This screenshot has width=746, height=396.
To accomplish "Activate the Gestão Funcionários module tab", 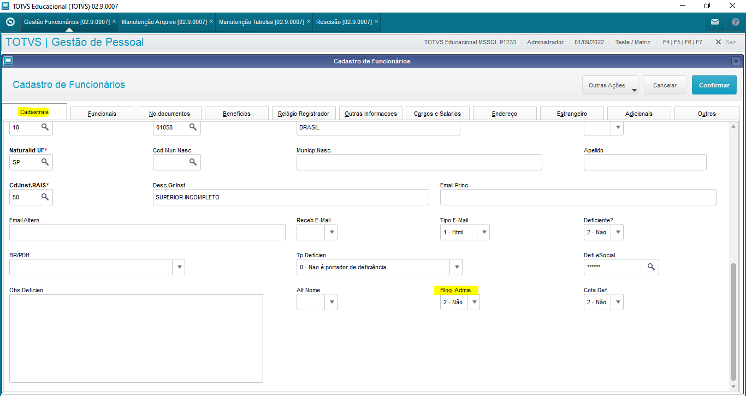I will click(x=67, y=22).
